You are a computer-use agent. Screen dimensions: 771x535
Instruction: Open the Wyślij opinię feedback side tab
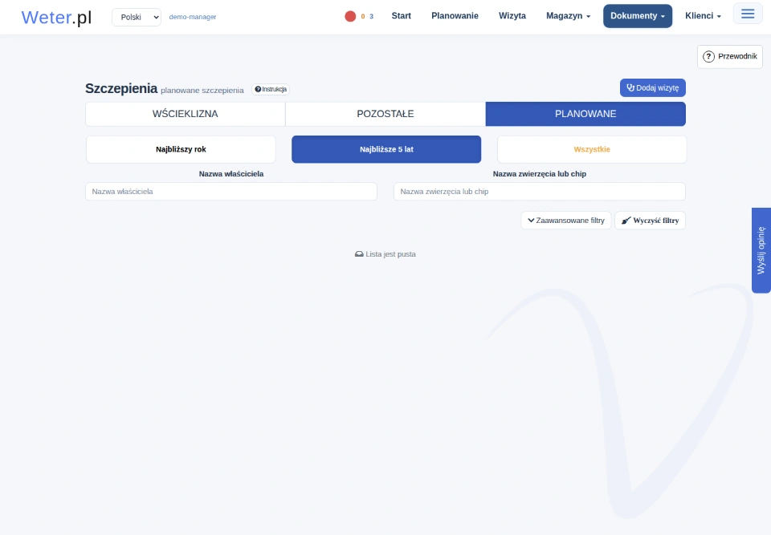761,250
